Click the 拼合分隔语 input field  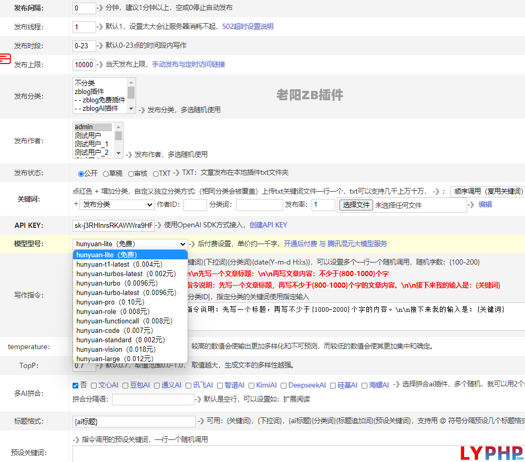click(x=153, y=400)
